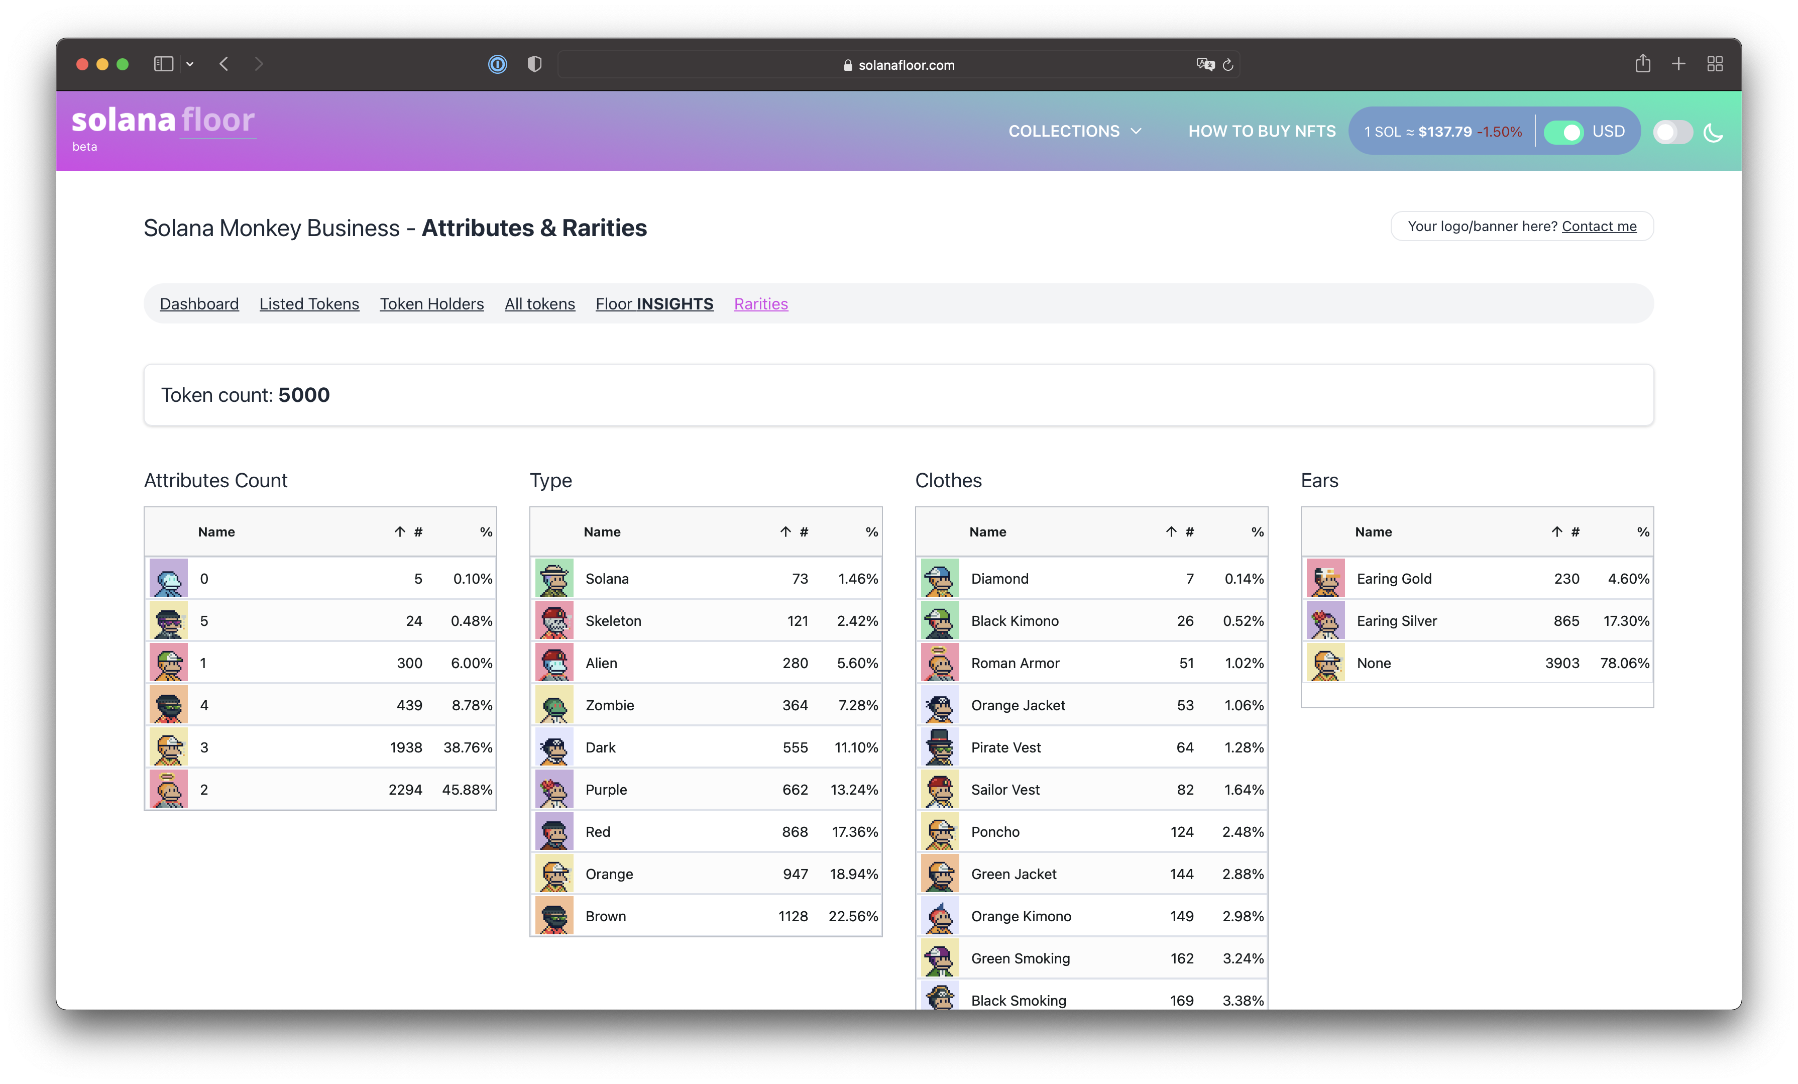This screenshot has width=1798, height=1084.
Task: Click the 1Password extension icon
Action: 497,64
